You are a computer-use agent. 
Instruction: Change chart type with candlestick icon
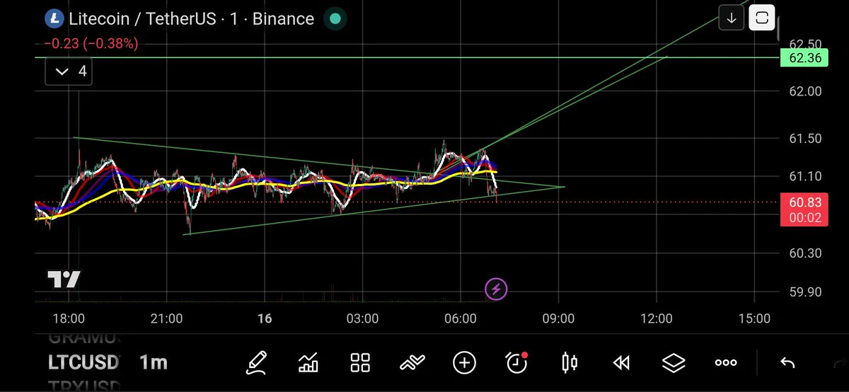[569, 363]
